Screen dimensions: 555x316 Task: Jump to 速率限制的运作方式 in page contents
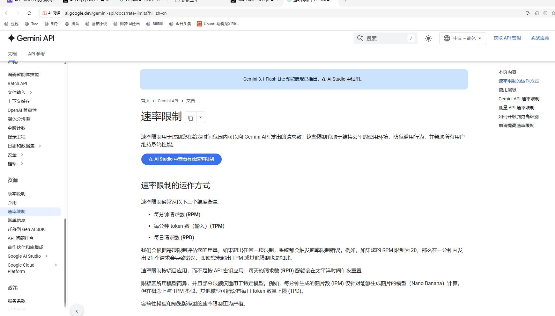click(x=519, y=81)
